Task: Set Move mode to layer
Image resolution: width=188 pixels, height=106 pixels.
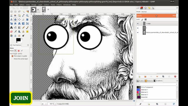Action: coord(16,51)
